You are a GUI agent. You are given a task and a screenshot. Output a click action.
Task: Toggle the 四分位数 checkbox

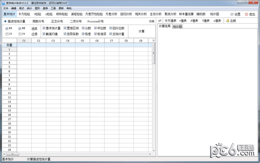[x=110, y=28]
